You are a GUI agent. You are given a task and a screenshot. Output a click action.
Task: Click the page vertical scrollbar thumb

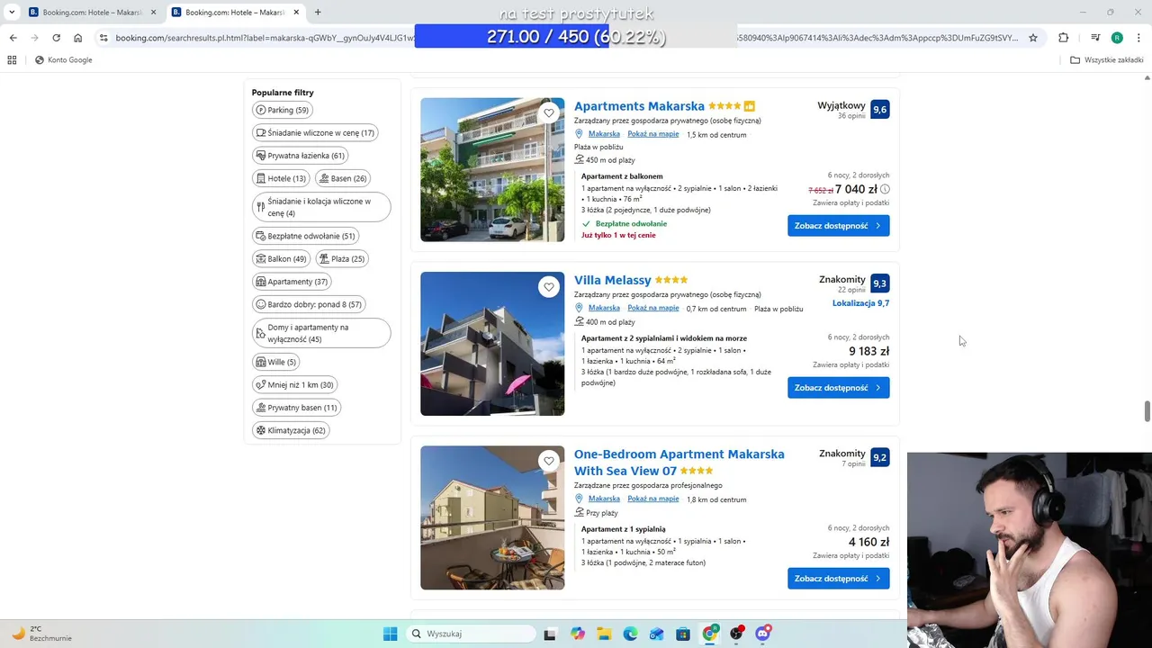(x=1147, y=411)
